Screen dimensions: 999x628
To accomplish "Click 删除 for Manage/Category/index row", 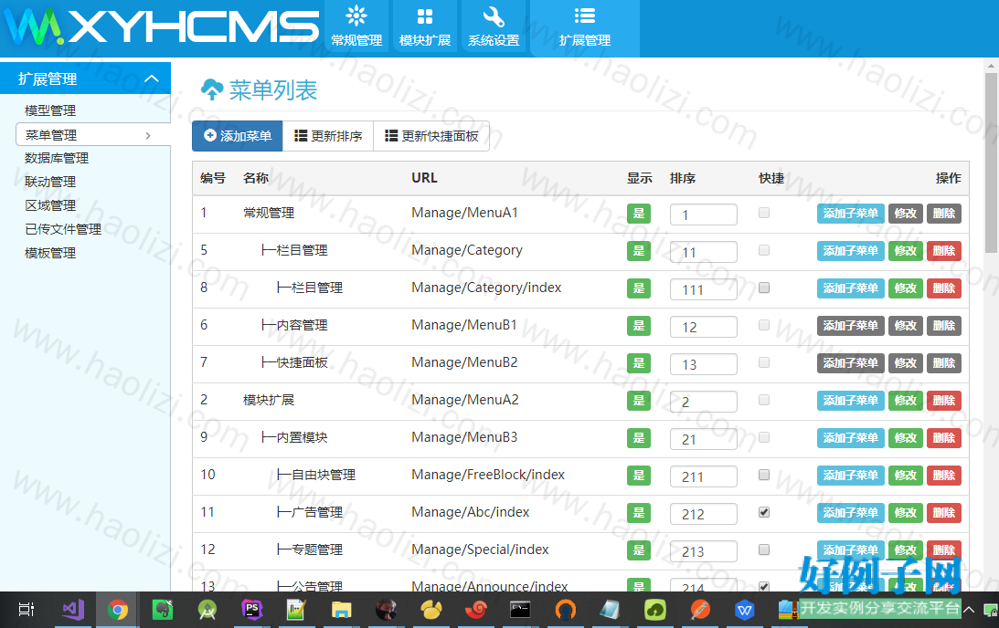I will 943,288.
